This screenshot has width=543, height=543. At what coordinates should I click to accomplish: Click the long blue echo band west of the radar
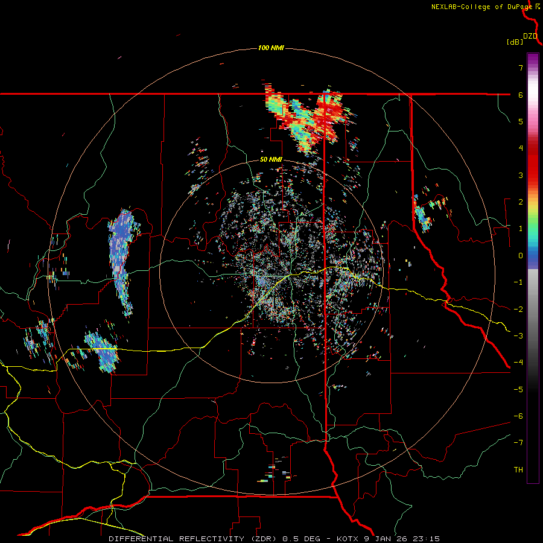click(x=121, y=261)
